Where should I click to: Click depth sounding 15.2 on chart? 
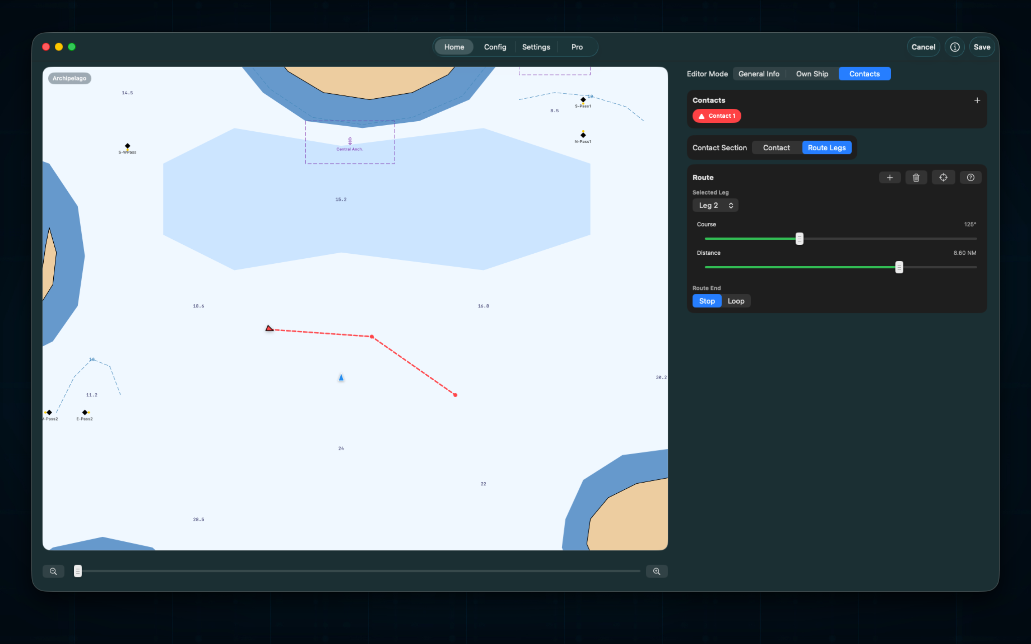pos(341,199)
